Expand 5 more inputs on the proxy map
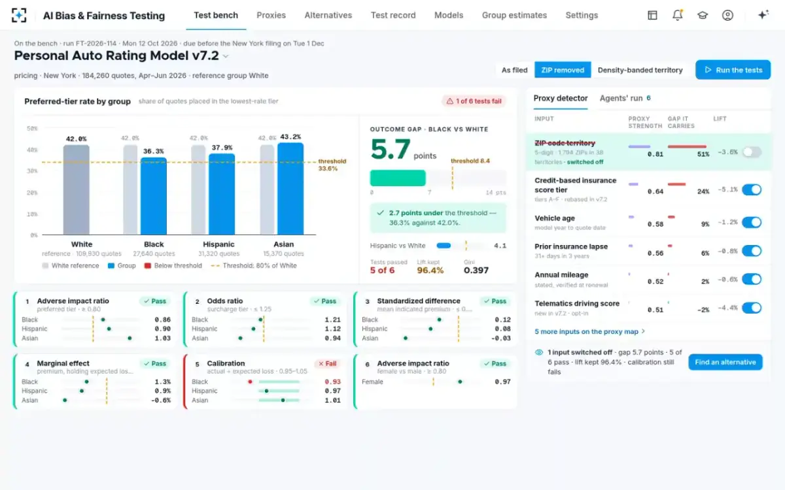 point(590,331)
